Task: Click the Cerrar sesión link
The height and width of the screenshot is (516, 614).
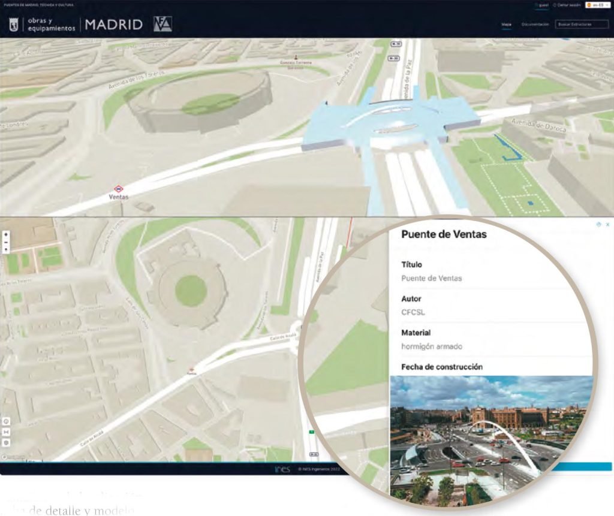Action: [x=568, y=5]
